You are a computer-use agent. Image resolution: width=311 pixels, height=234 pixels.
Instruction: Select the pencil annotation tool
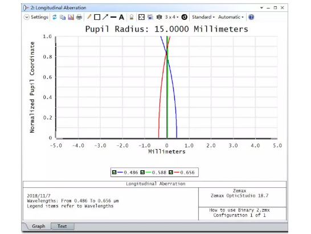pos(89,17)
